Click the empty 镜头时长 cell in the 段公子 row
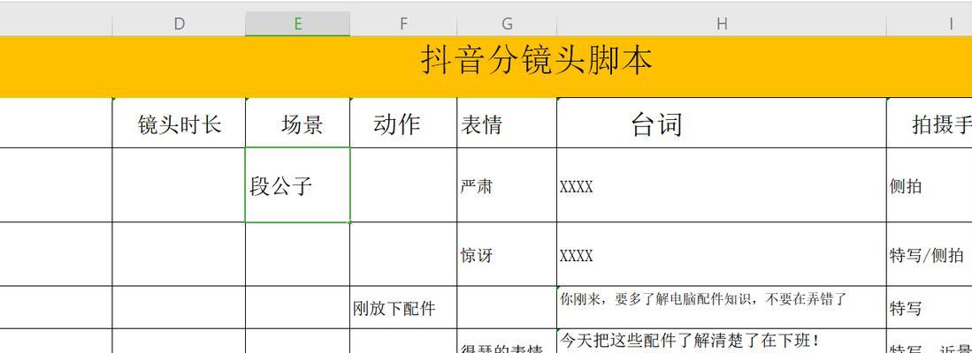Screen dimensions: 972x353 tap(179, 184)
